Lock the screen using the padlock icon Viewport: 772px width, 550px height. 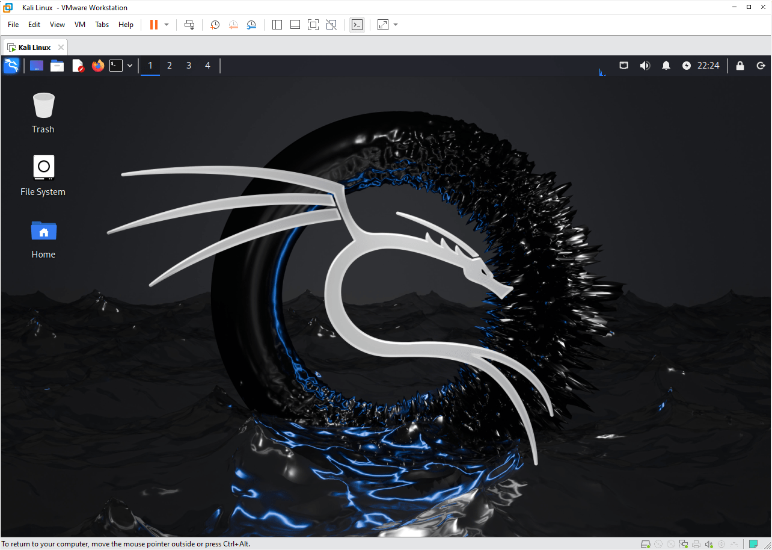740,66
